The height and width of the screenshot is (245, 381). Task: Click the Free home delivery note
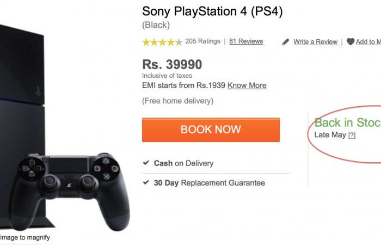[177, 101]
